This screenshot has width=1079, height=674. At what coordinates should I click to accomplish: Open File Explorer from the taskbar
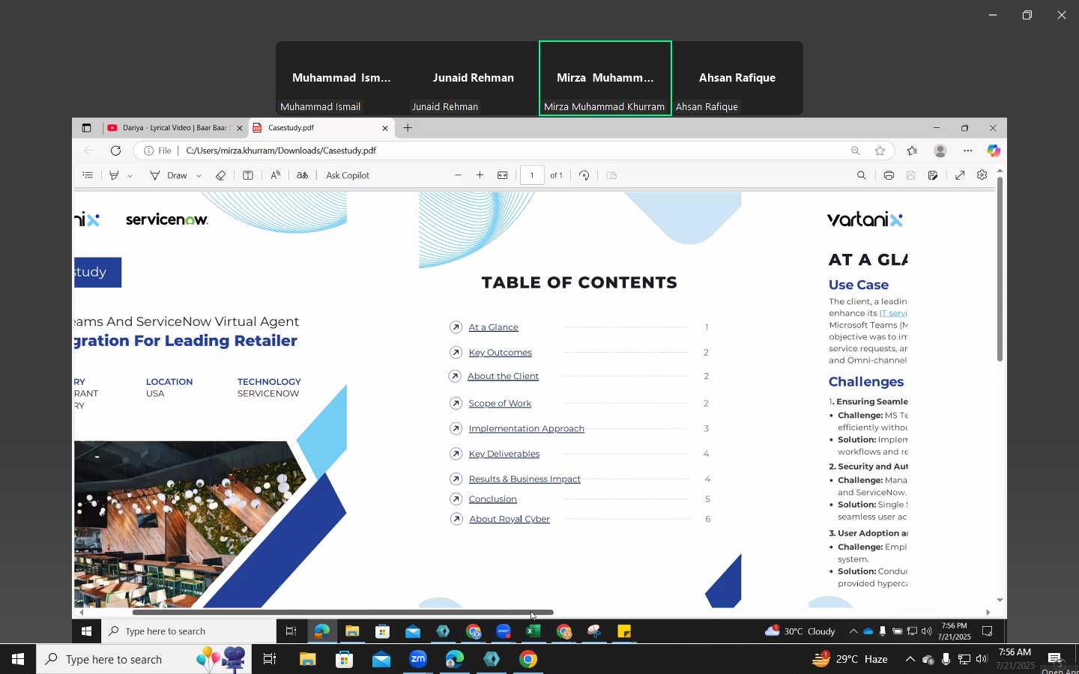point(308,660)
